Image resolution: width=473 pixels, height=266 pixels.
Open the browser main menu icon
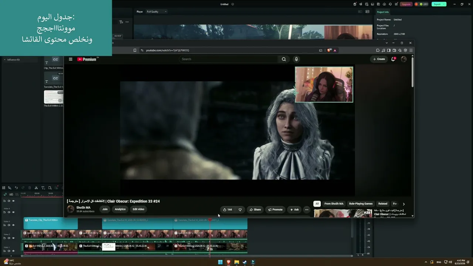tap(411, 50)
